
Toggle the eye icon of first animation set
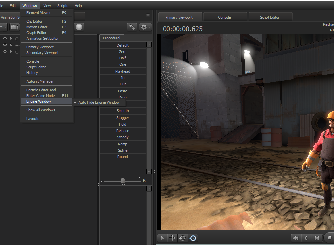(x=5, y=38)
